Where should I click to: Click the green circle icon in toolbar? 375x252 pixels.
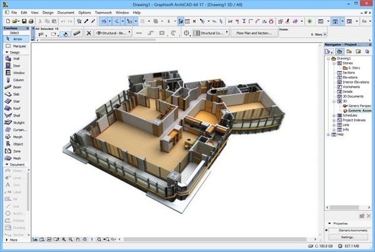[310, 21]
